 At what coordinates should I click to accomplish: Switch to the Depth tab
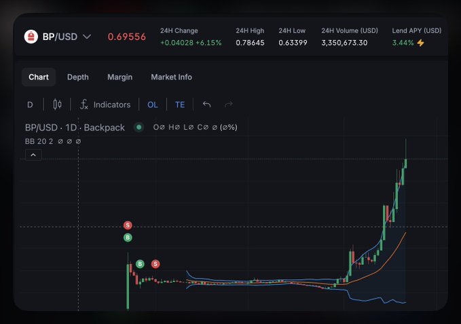[77, 77]
